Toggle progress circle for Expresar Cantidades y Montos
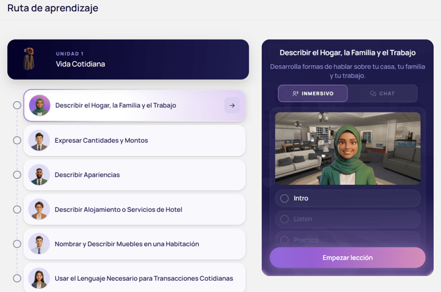 coord(17,140)
